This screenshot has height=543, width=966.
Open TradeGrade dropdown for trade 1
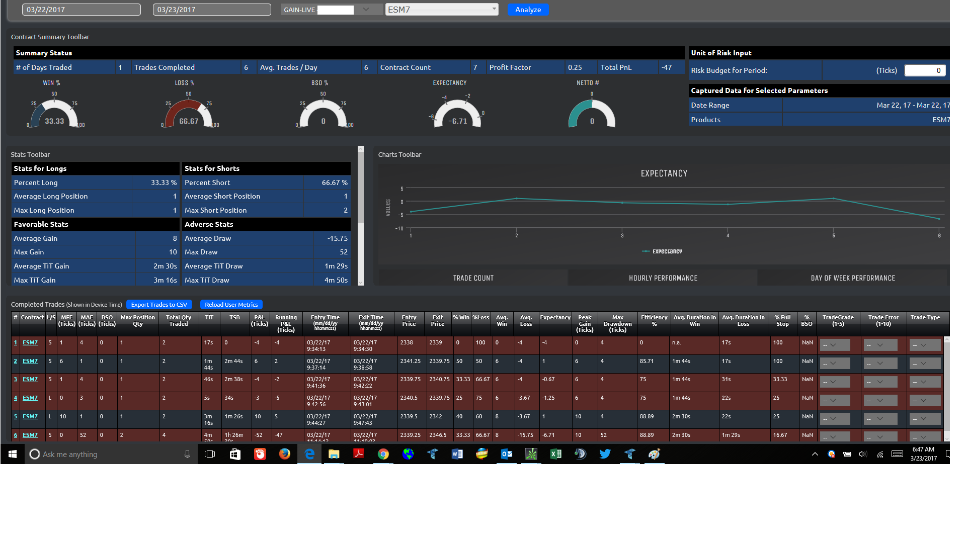835,345
